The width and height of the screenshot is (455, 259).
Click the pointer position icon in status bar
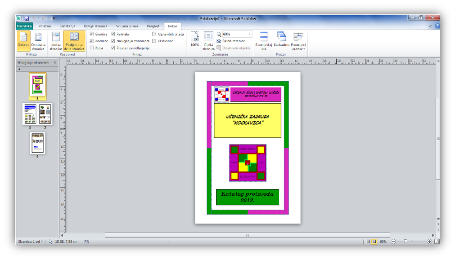[50, 241]
